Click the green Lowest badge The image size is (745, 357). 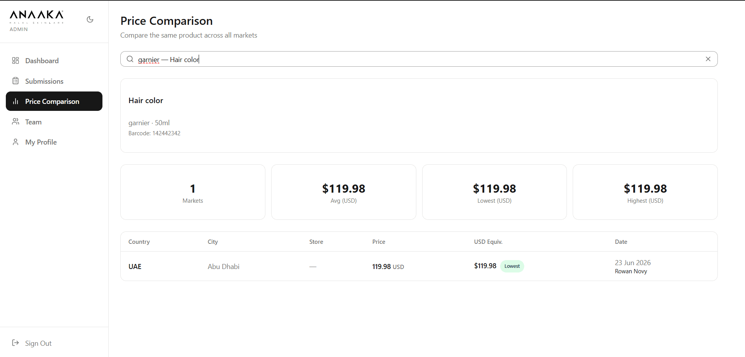[512, 266]
